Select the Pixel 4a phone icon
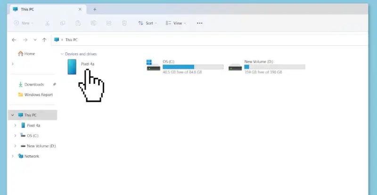Screen dimensions: 377x195 (x=72, y=67)
